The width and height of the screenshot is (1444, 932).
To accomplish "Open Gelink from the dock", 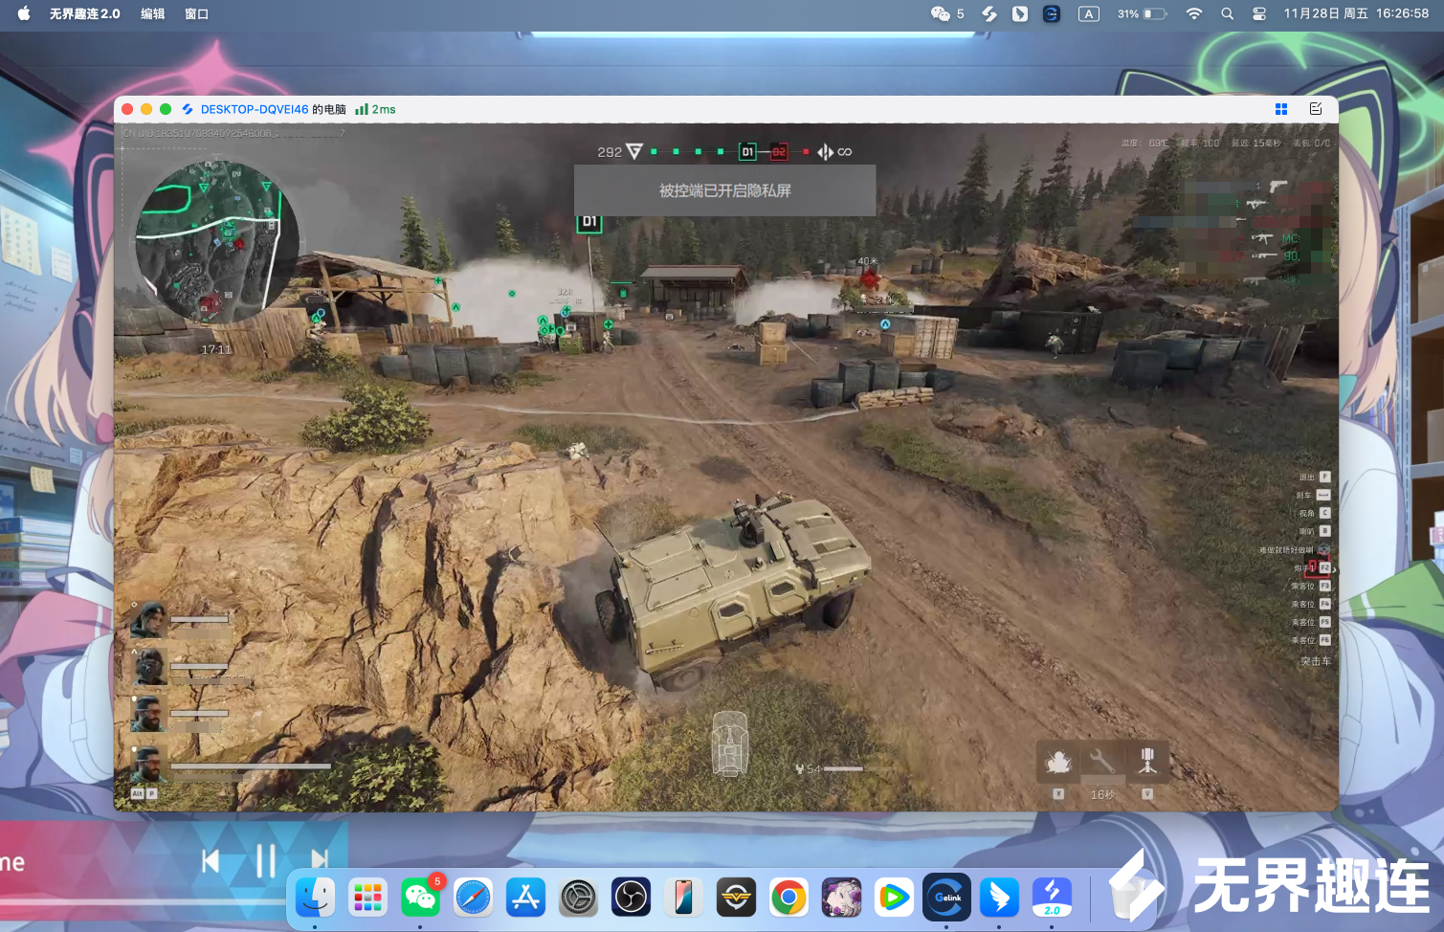I will pos(946,898).
